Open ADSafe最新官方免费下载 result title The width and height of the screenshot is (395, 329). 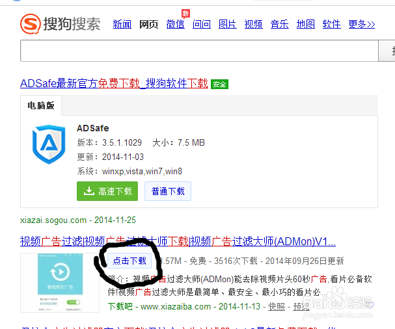(x=114, y=83)
